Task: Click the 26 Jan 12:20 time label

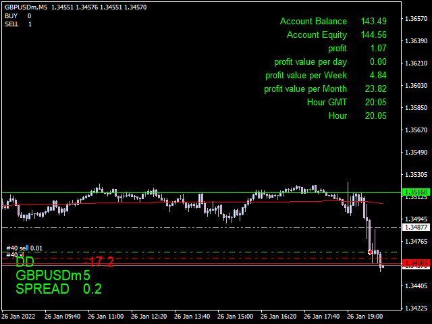Action: (x=149, y=317)
